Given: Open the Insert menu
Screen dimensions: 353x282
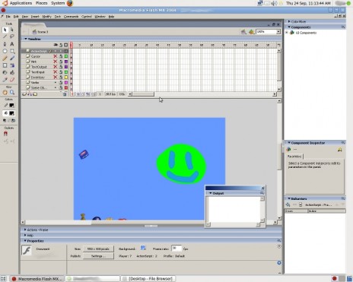Looking at the screenshot, I should (x=35, y=17).
